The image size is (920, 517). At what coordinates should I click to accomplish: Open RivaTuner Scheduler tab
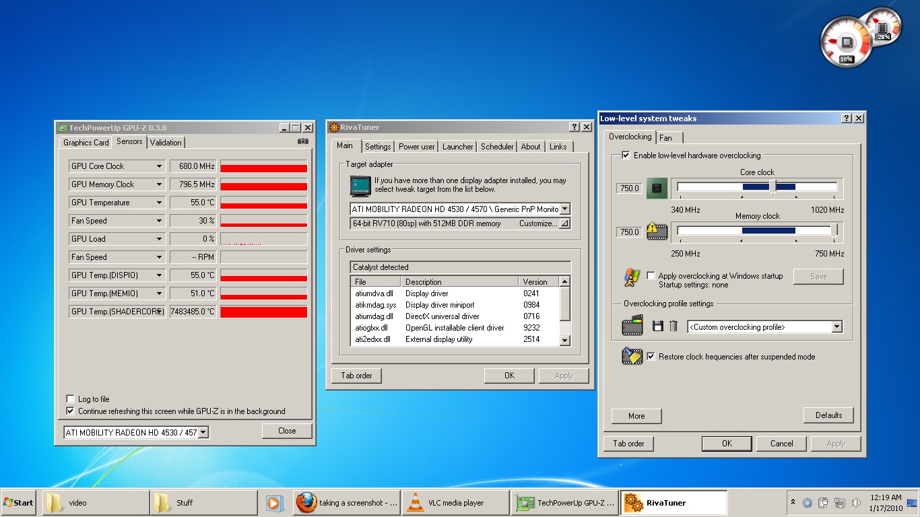(x=498, y=147)
